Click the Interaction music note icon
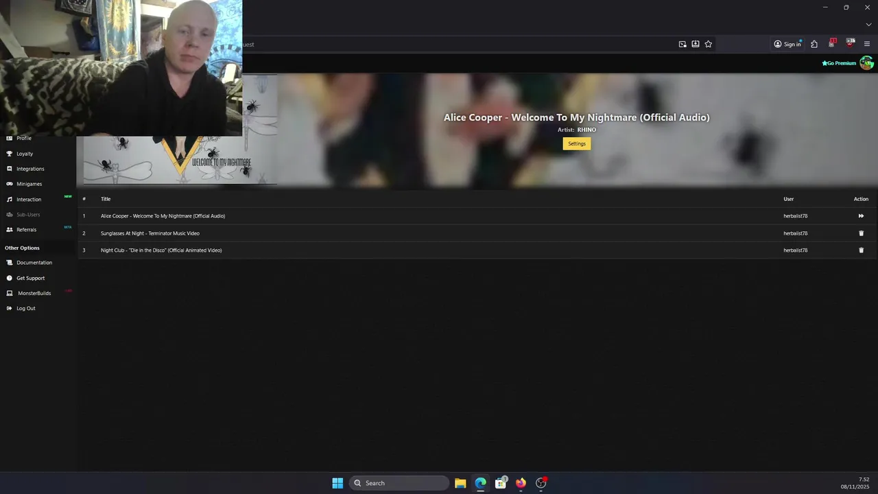 pyautogui.click(x=10, y=200)
